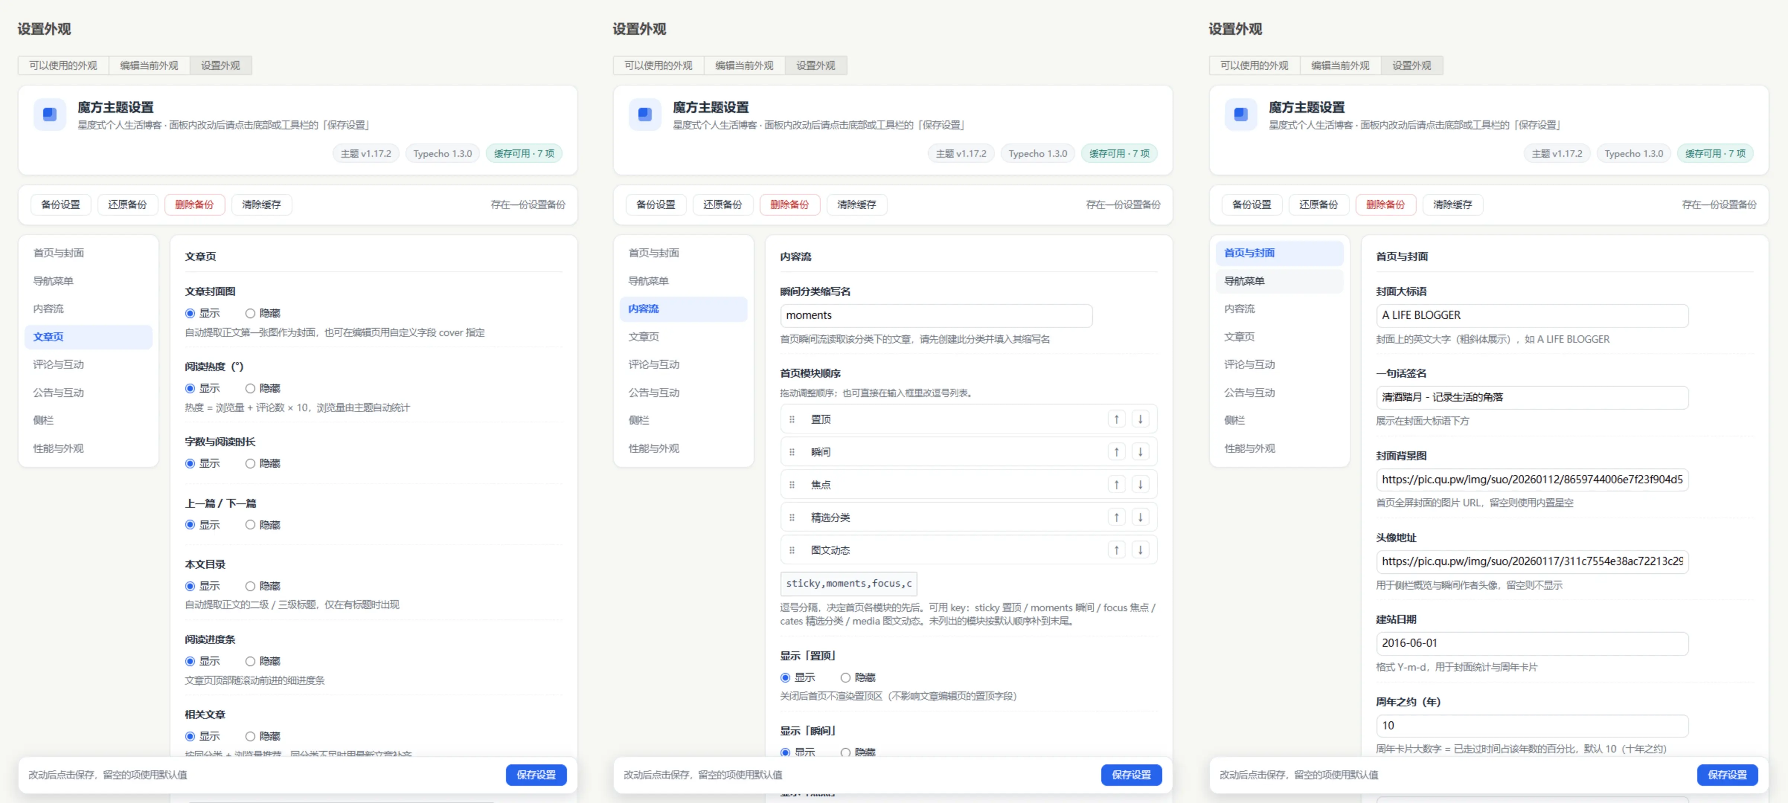The width and height of the screenshot is (1788, 803).
Task: Open 设置外观 tab in right panel
Action: [x=1411, y=65]
